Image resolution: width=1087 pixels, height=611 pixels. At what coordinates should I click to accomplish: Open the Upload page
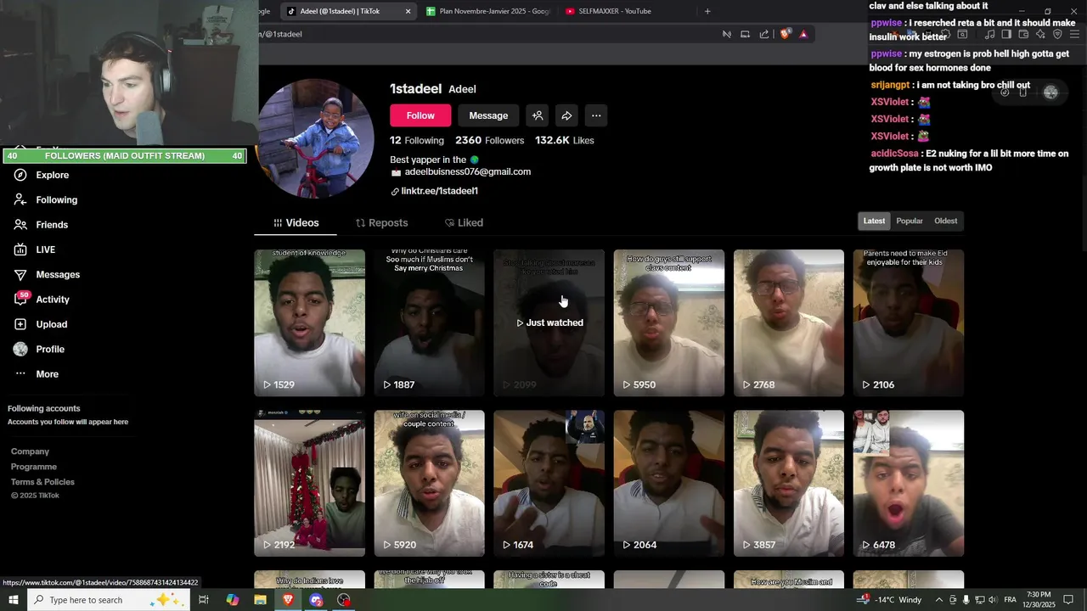tap(40, 324)
